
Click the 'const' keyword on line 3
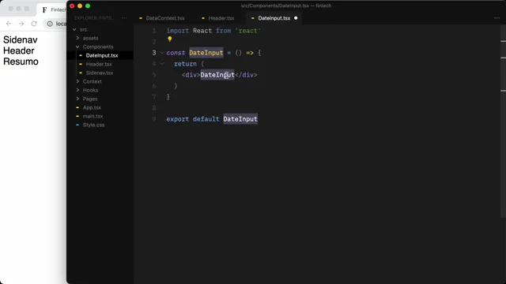[176, 53]
